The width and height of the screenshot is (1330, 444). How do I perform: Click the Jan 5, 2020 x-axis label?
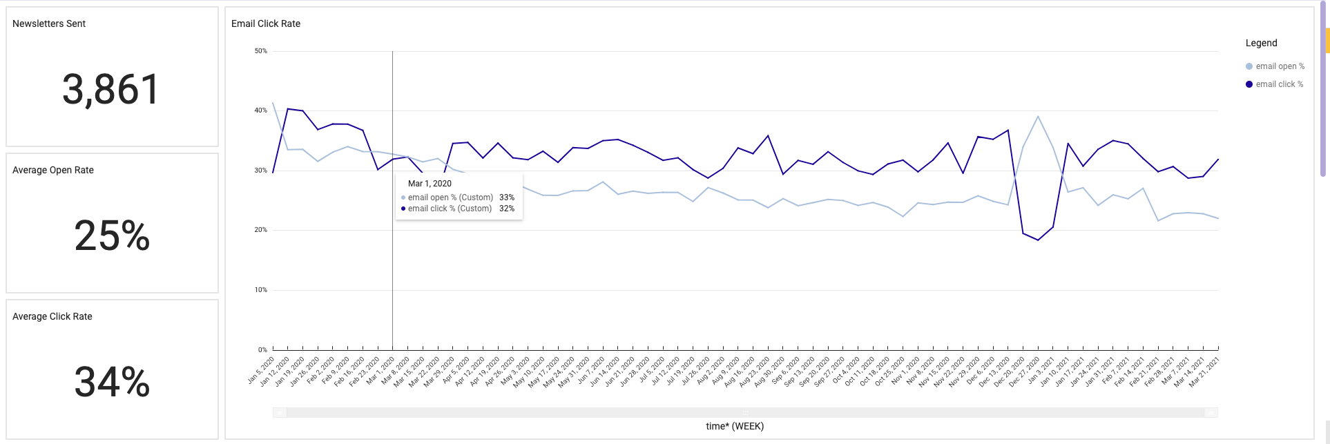pyautogui.click(x=262, y=370)
